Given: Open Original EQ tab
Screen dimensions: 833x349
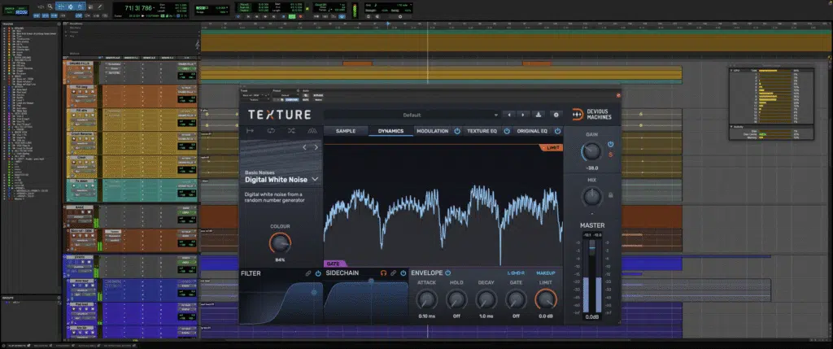Looking at the screenshot, I should (532, 131).
